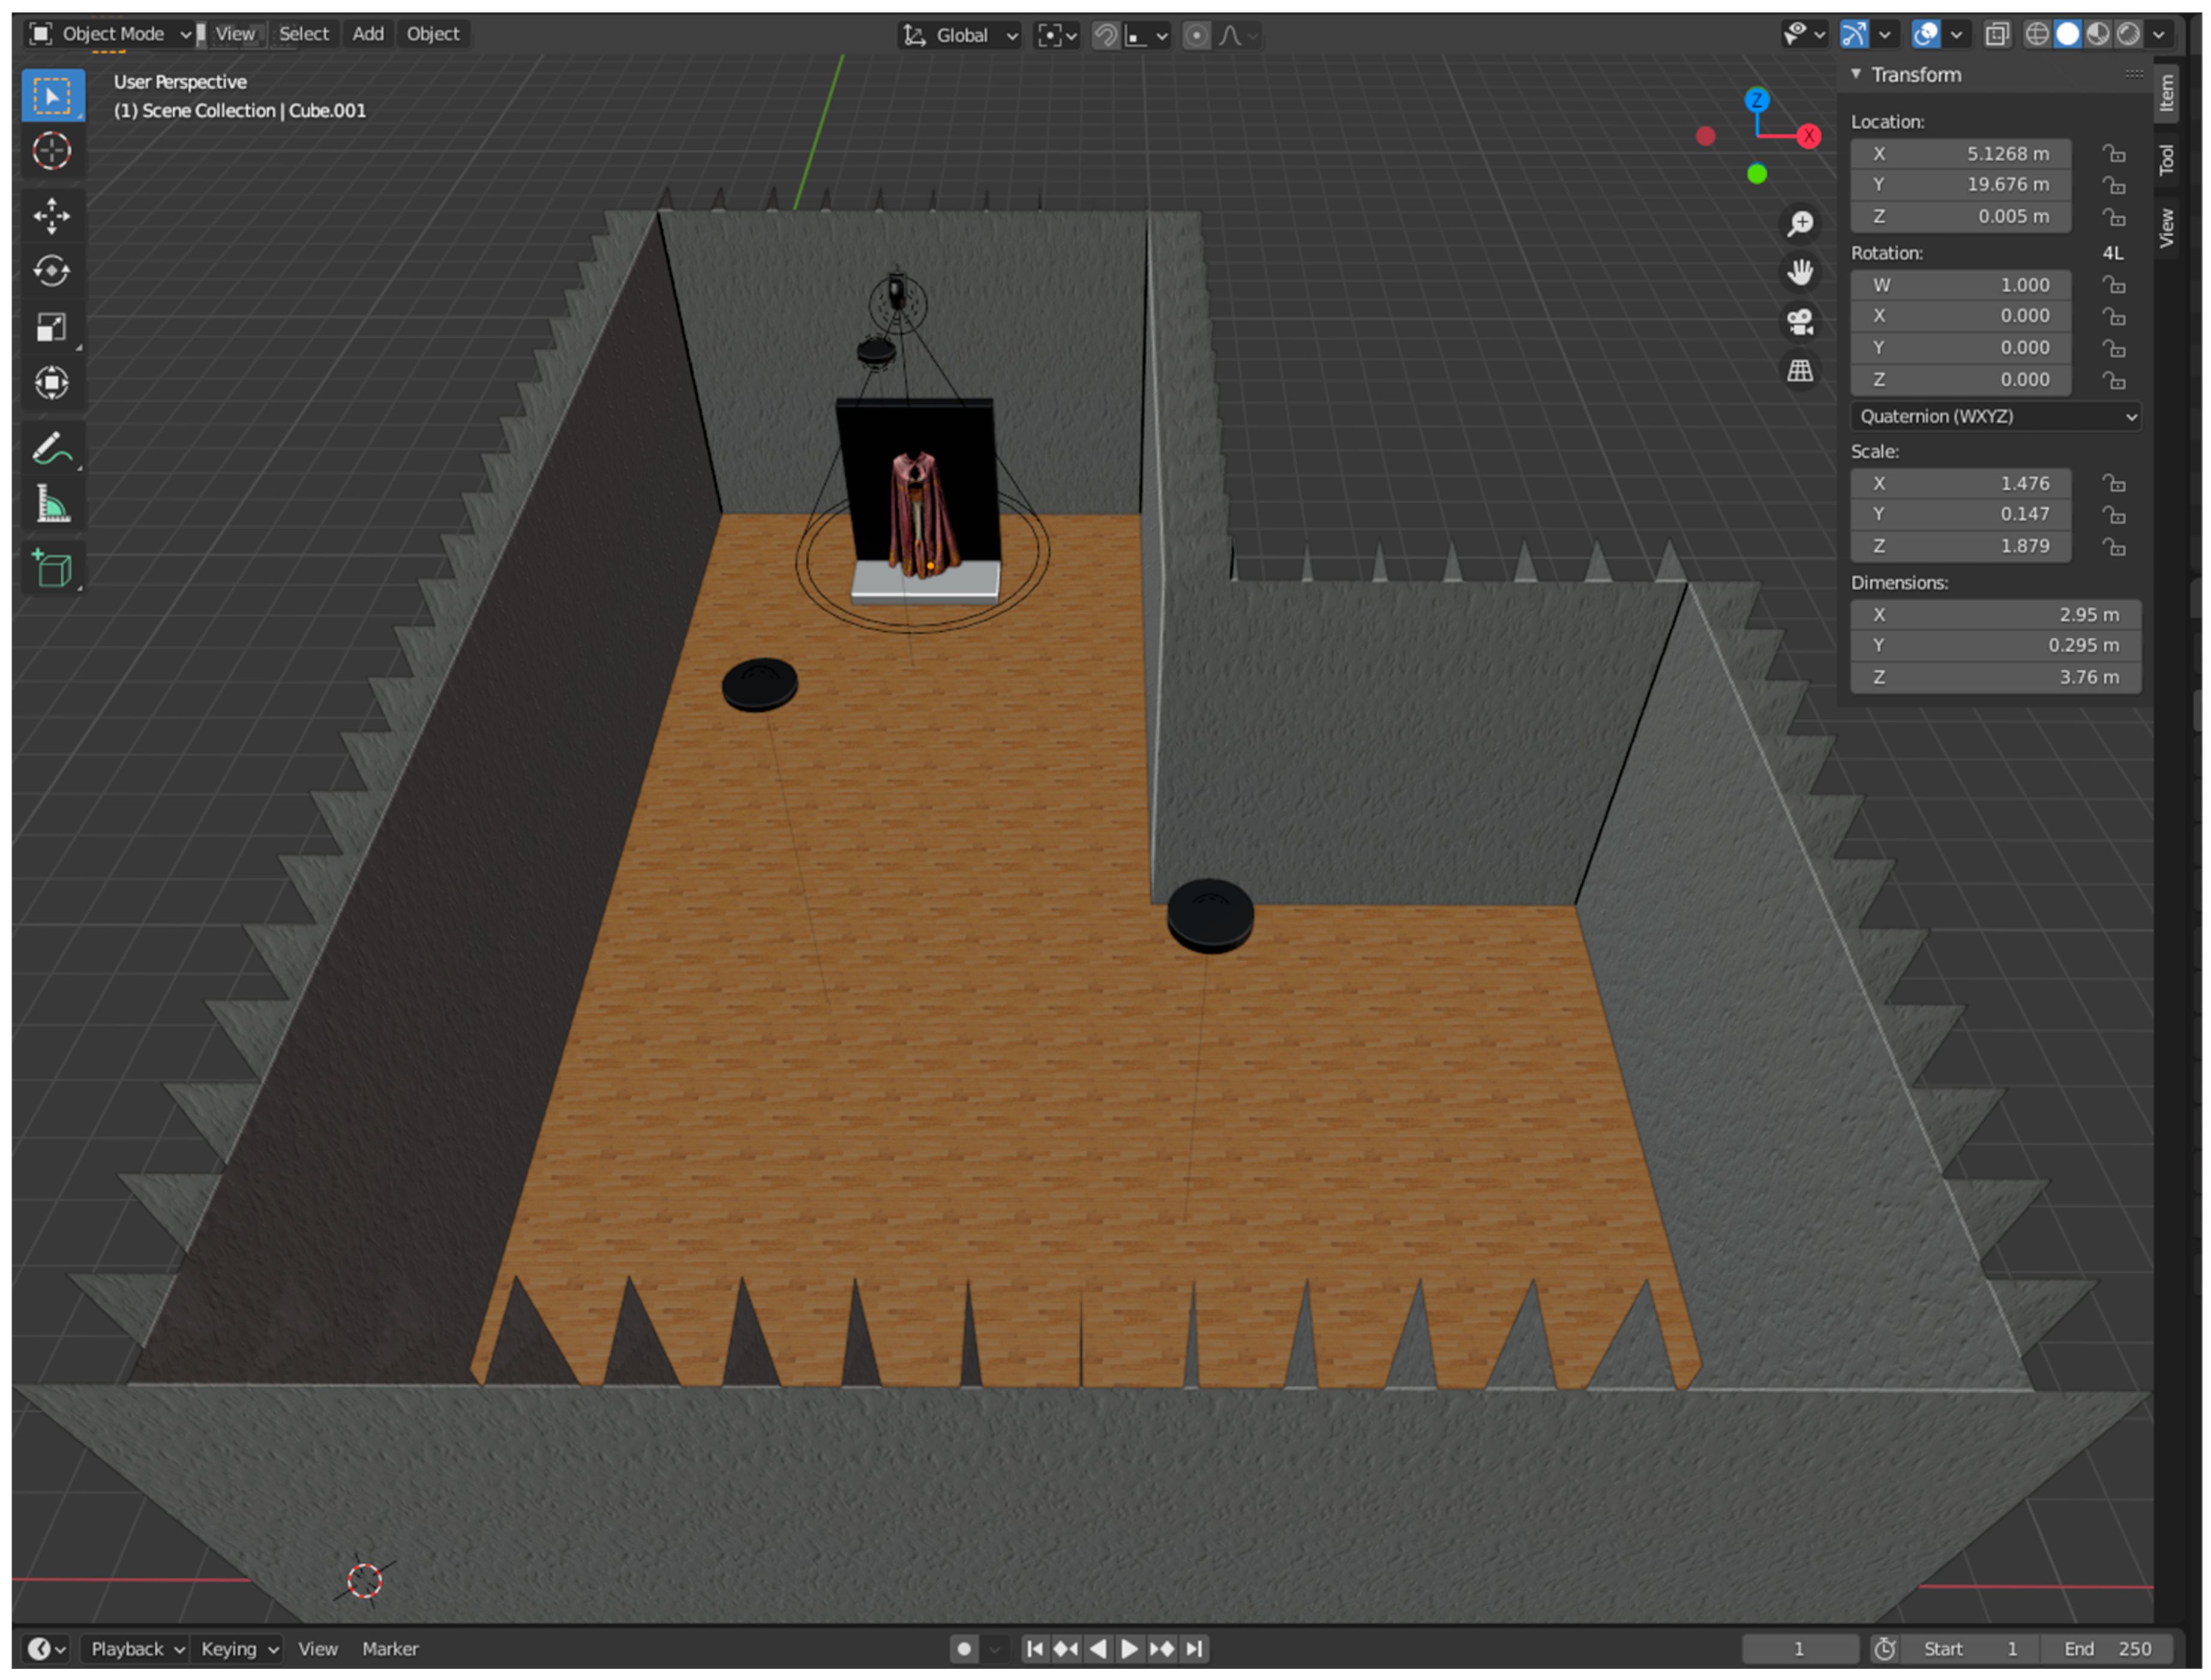
Task: Toggle the lock next to Location X
Action: 2113,154
